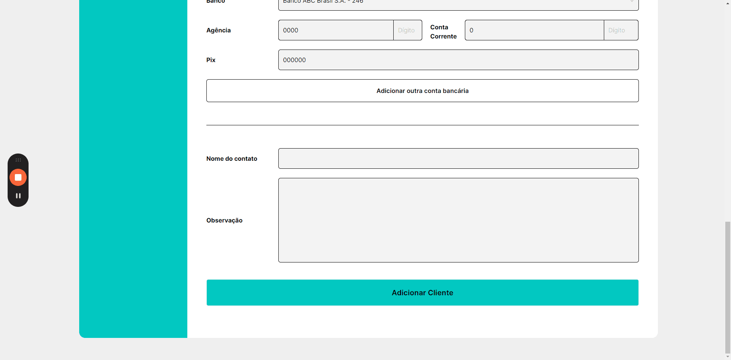Focus the Conta Corrente Dígito field
Image resolution: width=731 pixels, height=360 pixels.
pyautogui.click(x=621, y=30)
